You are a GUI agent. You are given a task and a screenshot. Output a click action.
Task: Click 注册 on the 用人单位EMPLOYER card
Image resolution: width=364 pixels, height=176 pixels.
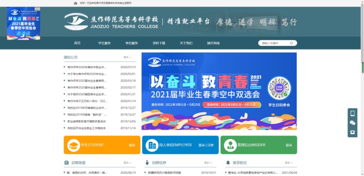coord(211,145)
